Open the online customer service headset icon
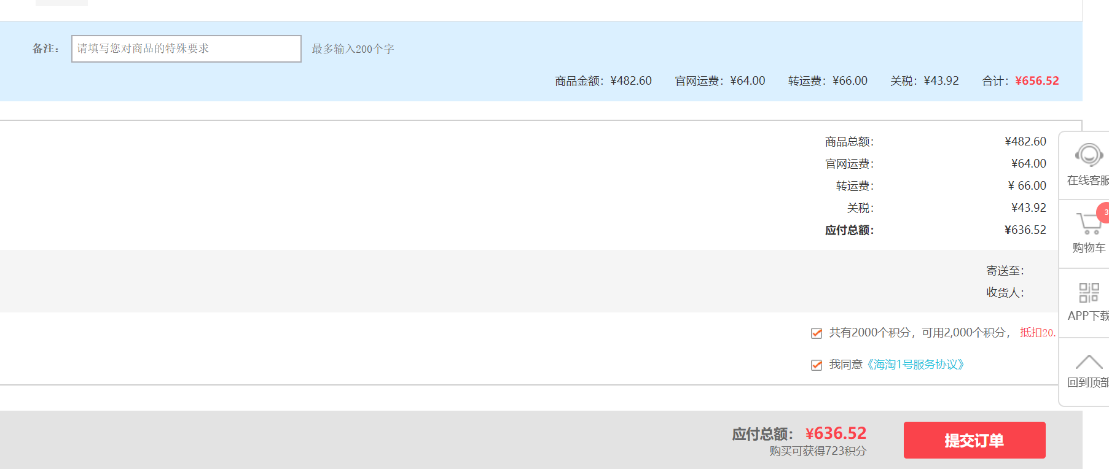The height and width of the screenshot is (469, 1109). (x=1089, y=155)
